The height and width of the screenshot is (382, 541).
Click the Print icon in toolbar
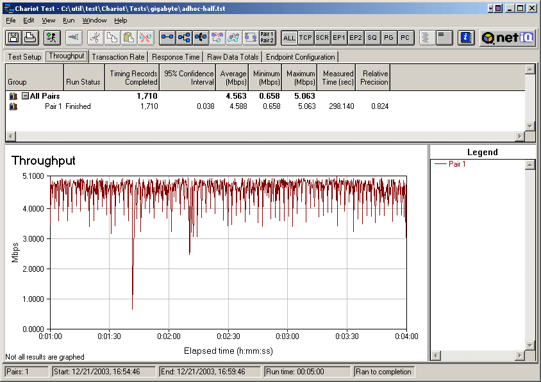(29, 38)
